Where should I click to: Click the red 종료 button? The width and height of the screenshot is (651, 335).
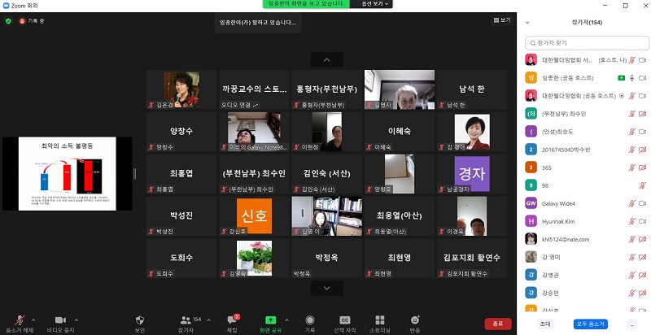click(x=497, y=324)
